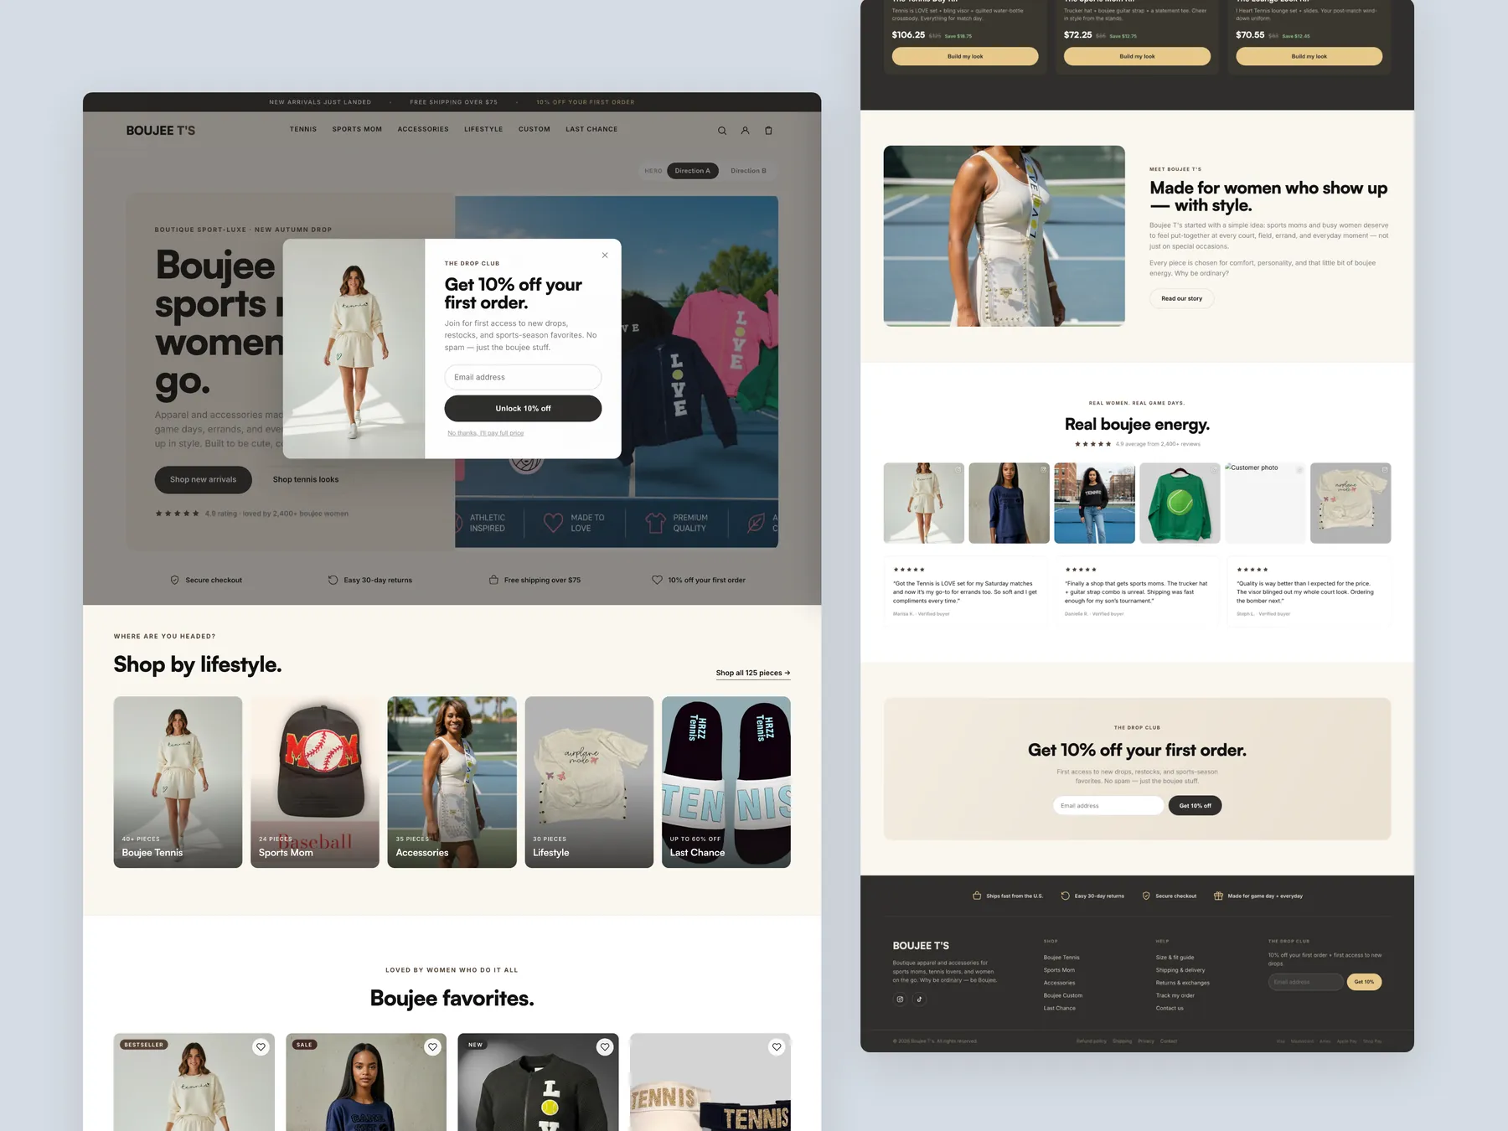This screenshot has width=1508, height=1131.
Task: Open the Accessories nav menu
Action: tap(423, 130)
